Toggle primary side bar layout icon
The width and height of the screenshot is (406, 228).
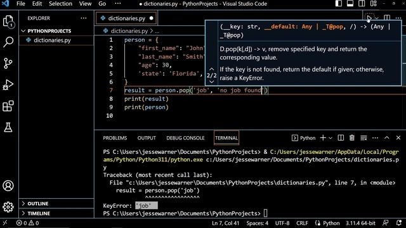(x=339, y=4)
